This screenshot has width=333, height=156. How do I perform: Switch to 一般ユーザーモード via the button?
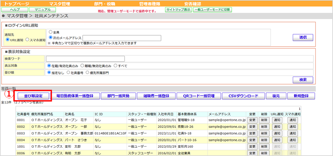[212, 10]
